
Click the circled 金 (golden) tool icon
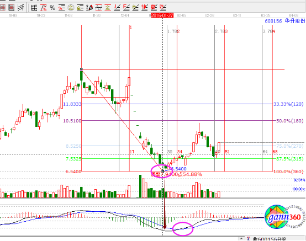71,8
